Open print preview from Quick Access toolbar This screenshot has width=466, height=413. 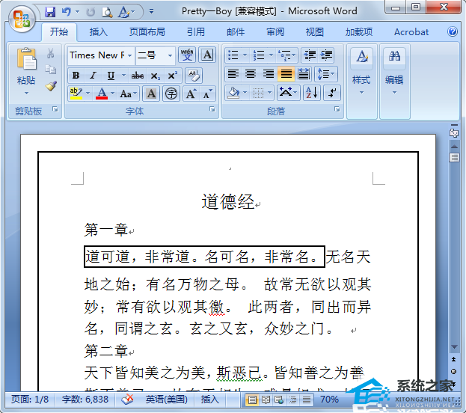[x=107, y=12]
